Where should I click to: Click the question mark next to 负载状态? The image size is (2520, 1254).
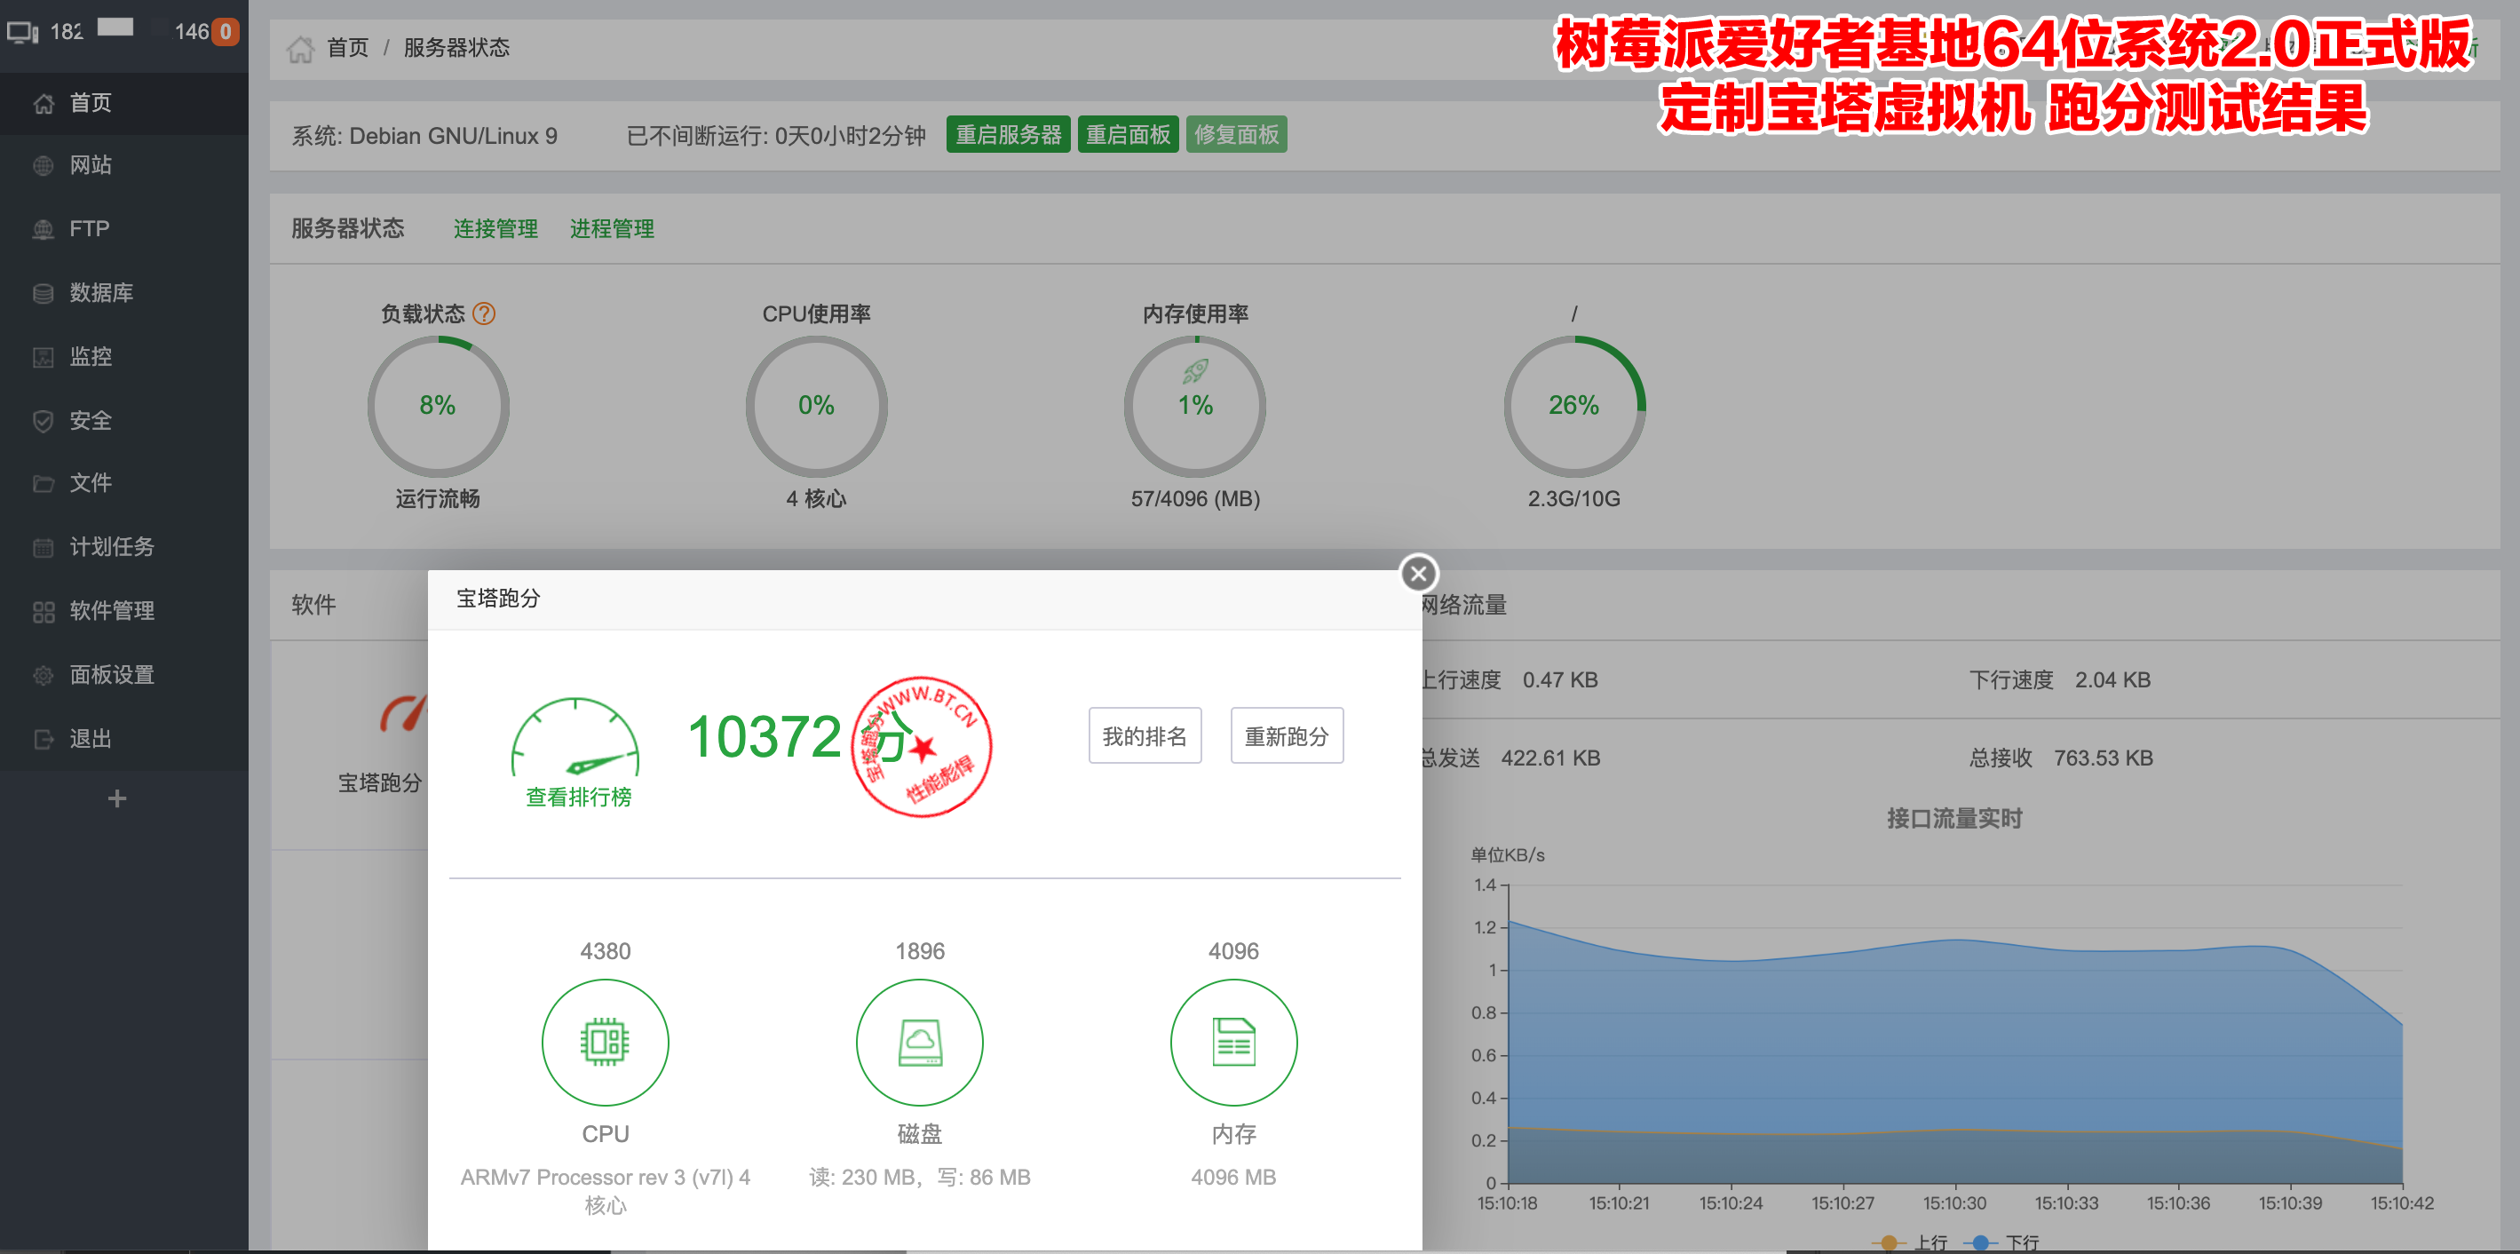point(483,314)
